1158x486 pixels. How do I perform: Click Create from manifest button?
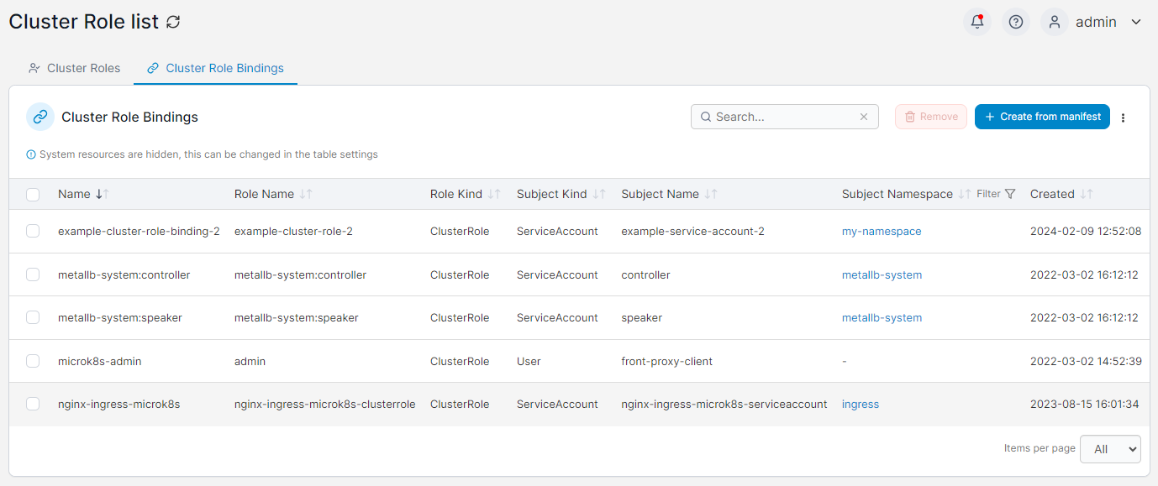tap(1042, 117)
